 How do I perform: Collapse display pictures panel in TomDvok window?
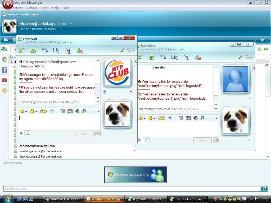[x=136, y=62]
